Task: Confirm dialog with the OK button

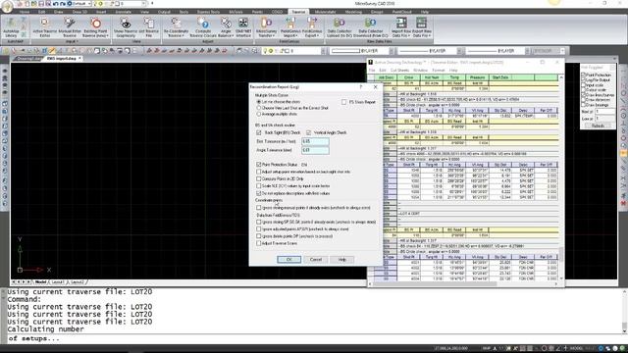Action: (288, 259)
